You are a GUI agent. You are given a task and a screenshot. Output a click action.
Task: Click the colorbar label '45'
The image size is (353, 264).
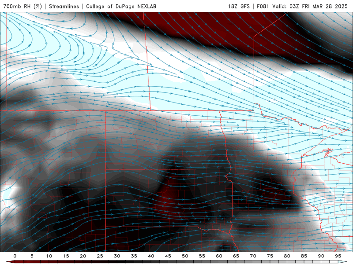pyautogui.click(x=168, y=256)
